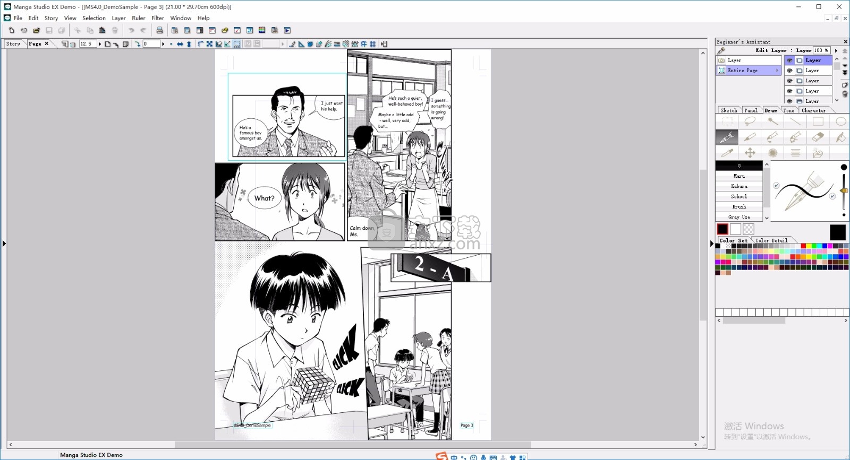
Task: Switch to the Character tab
Action: tap(813, 110)
